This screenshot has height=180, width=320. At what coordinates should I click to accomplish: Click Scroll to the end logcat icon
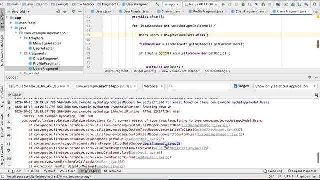pos(9,109)
